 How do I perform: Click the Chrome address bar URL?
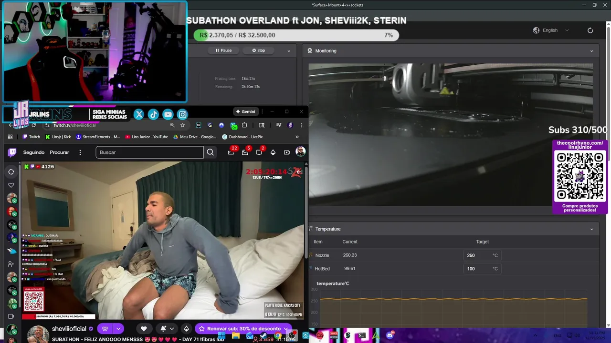(x=74, y=125)
